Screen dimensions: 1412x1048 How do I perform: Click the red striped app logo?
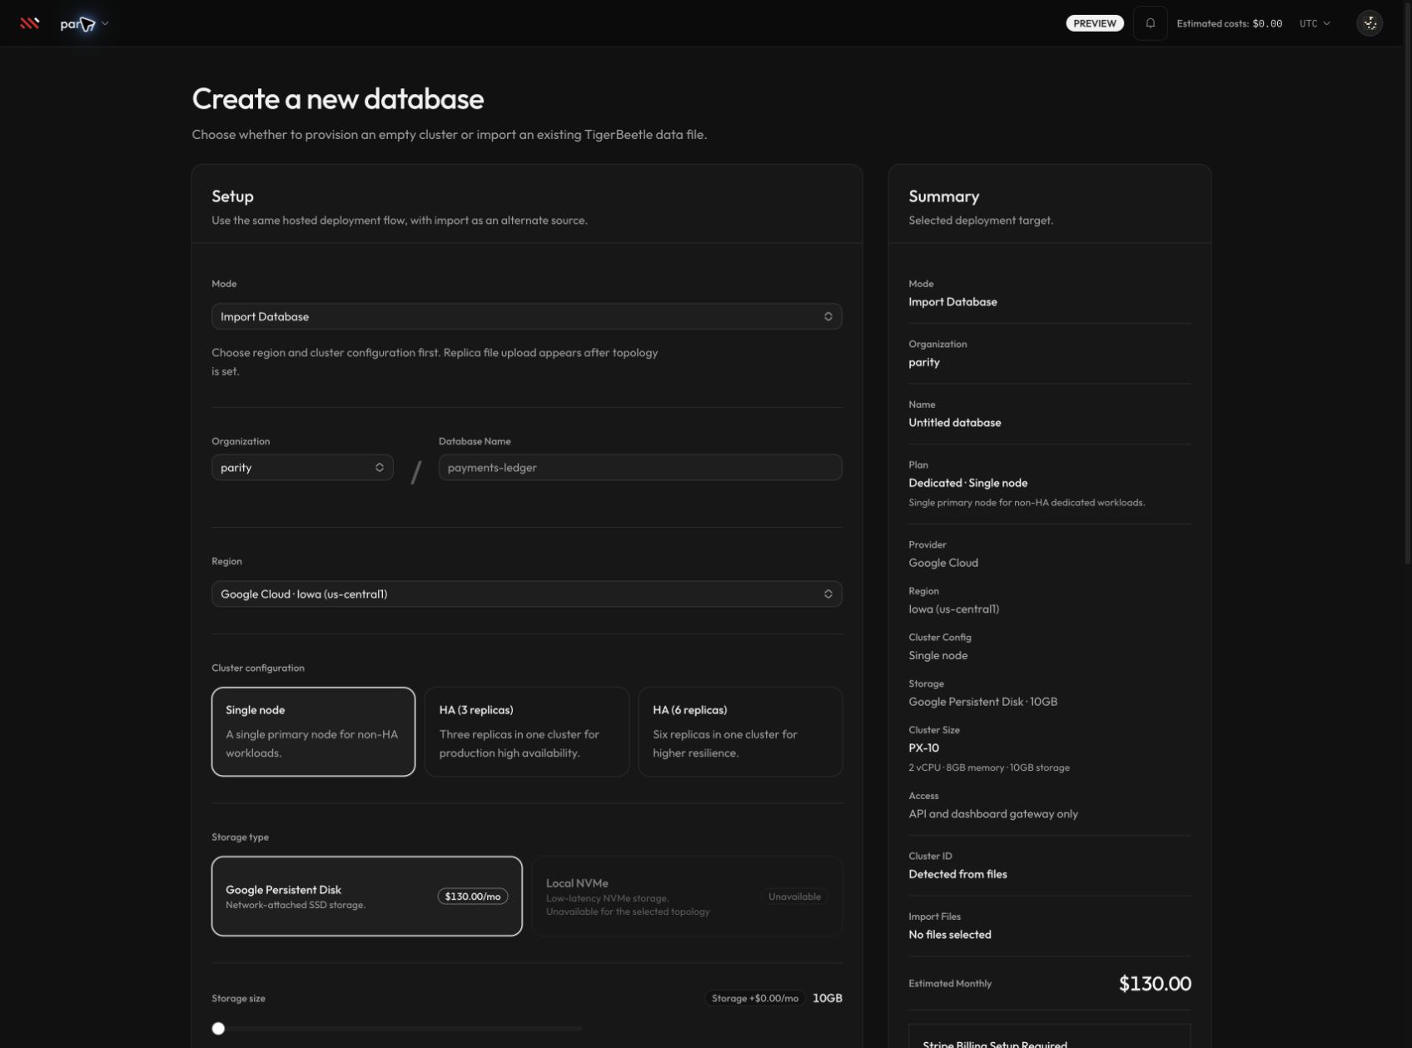[x=30, y=23]
